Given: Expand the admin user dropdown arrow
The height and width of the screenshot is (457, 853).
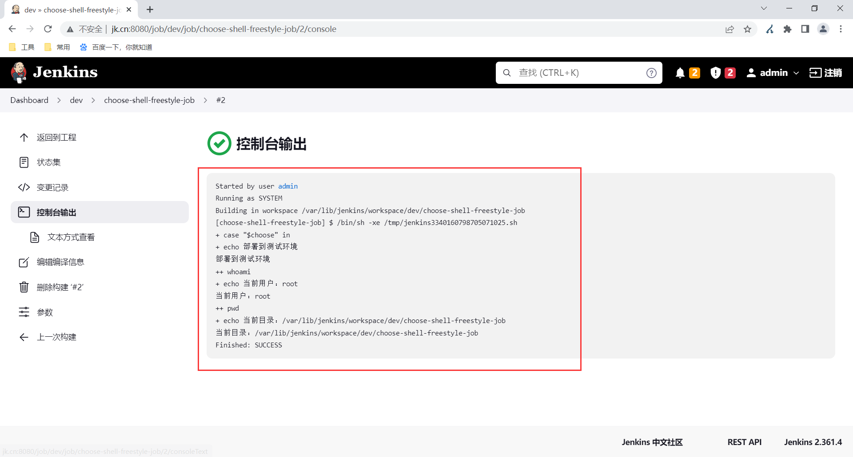Looking at the screenshot, I should [x=796, y=73].
